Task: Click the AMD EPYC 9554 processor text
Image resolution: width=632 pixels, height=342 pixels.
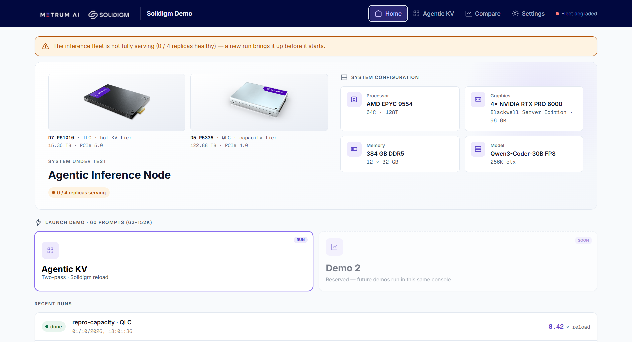Action: [390, 104]
